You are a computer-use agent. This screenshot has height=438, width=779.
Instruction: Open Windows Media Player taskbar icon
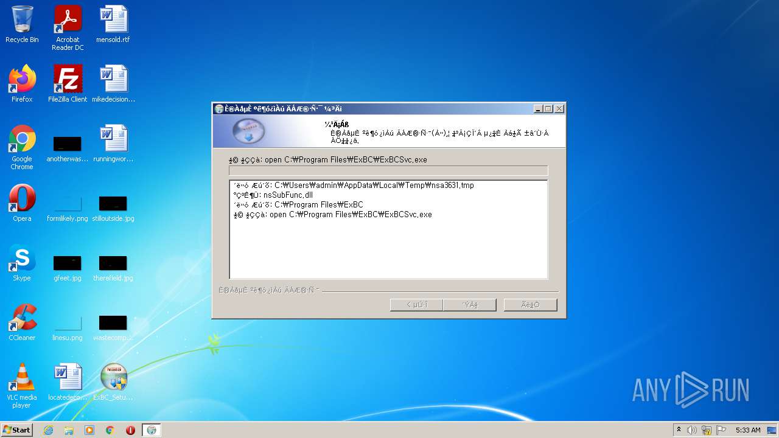tap(89, 430)
